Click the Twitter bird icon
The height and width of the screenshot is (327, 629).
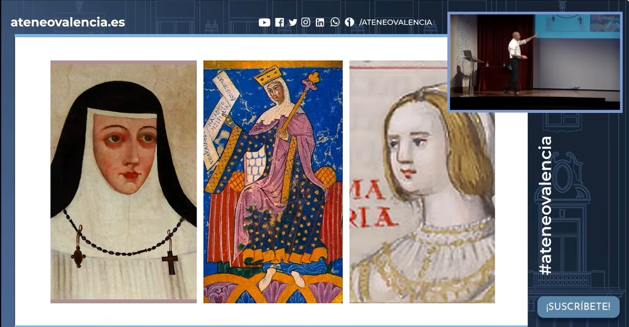click(x=293, y=22)
